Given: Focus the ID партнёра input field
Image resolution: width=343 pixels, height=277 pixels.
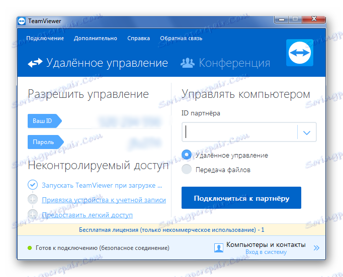Looking at the screenshot, I should pos(239,132).
